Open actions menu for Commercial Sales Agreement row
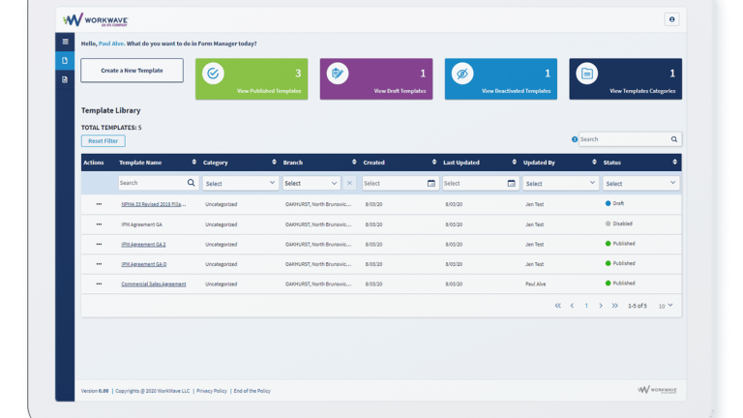The width and height of the screenshot is (743, 418). point(99,284)
